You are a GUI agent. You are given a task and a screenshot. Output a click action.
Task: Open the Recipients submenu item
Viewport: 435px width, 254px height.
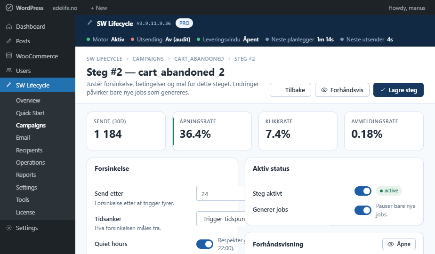coord(29,151)
